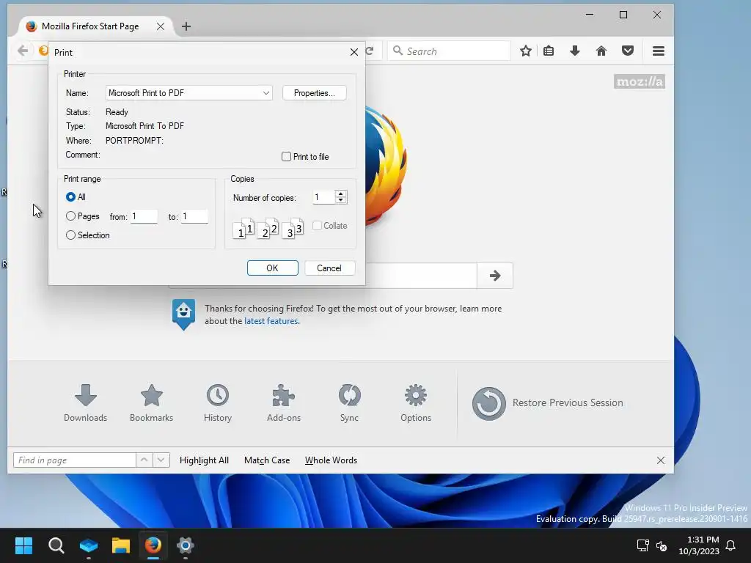The width and height of the screenshot is (751, 563).
Task: Toggle the Collate checkbox
Action: tap(317, 226)
